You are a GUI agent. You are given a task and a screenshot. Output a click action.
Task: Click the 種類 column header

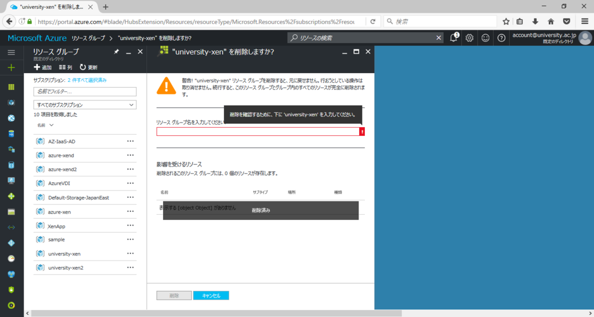pyautogui.click(x=338, y=192)
